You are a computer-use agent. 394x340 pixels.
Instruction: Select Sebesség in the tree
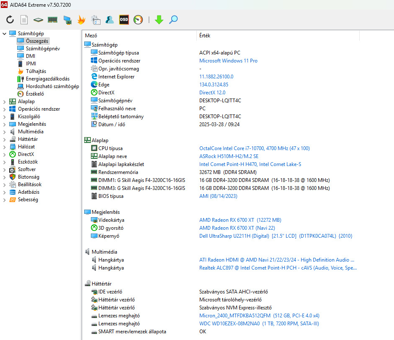[x=28, y=200]
